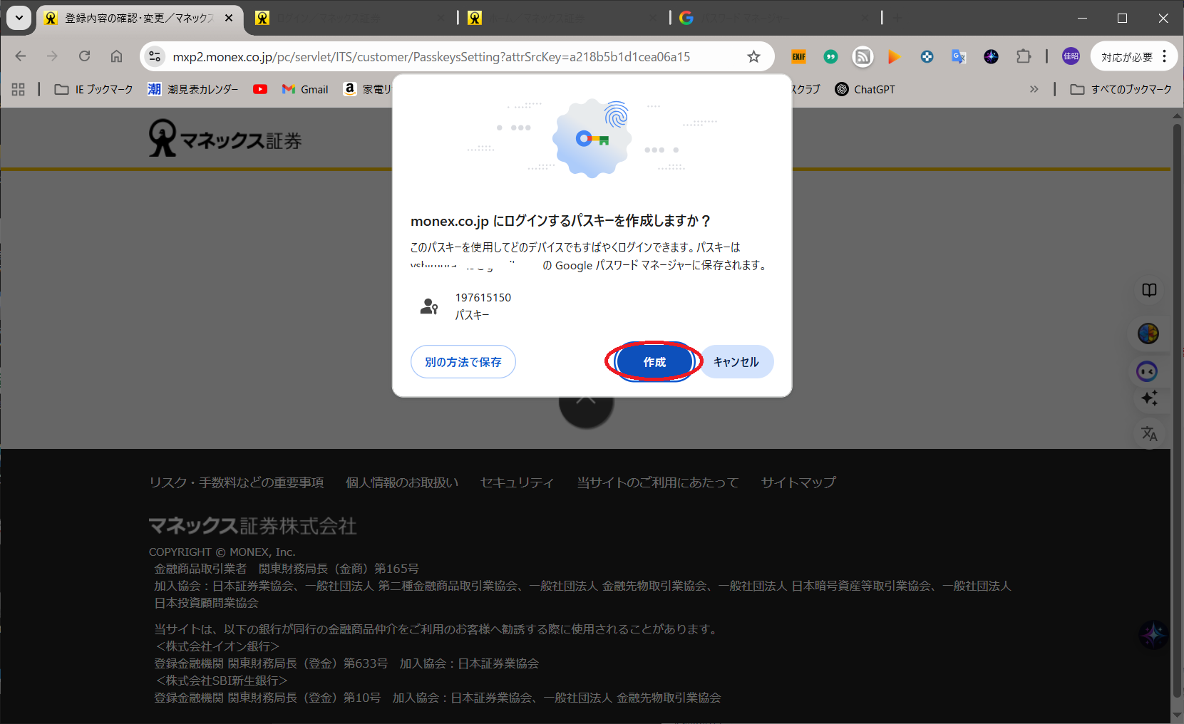Open Chrome's three-dot menu
1184x724 pixels.
(1165, 57)
